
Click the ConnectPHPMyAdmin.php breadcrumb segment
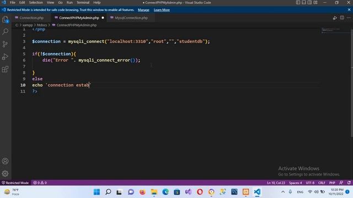pyautogui.click(x=77, y=25)
